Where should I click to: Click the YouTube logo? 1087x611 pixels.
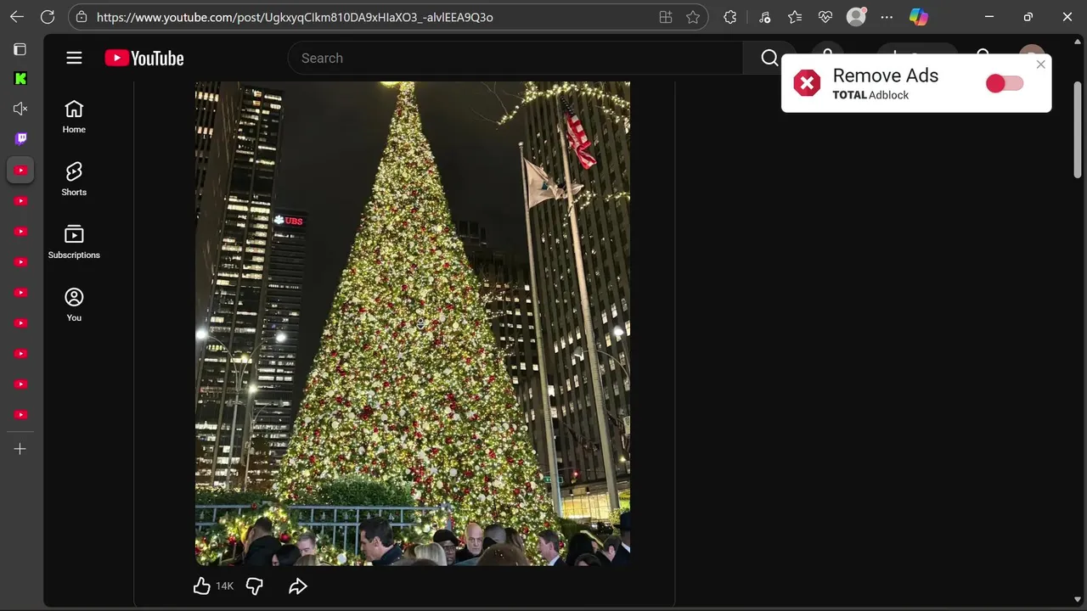click(144, 58)
